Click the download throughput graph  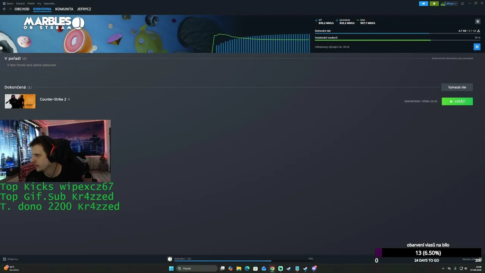coord(261,43)
